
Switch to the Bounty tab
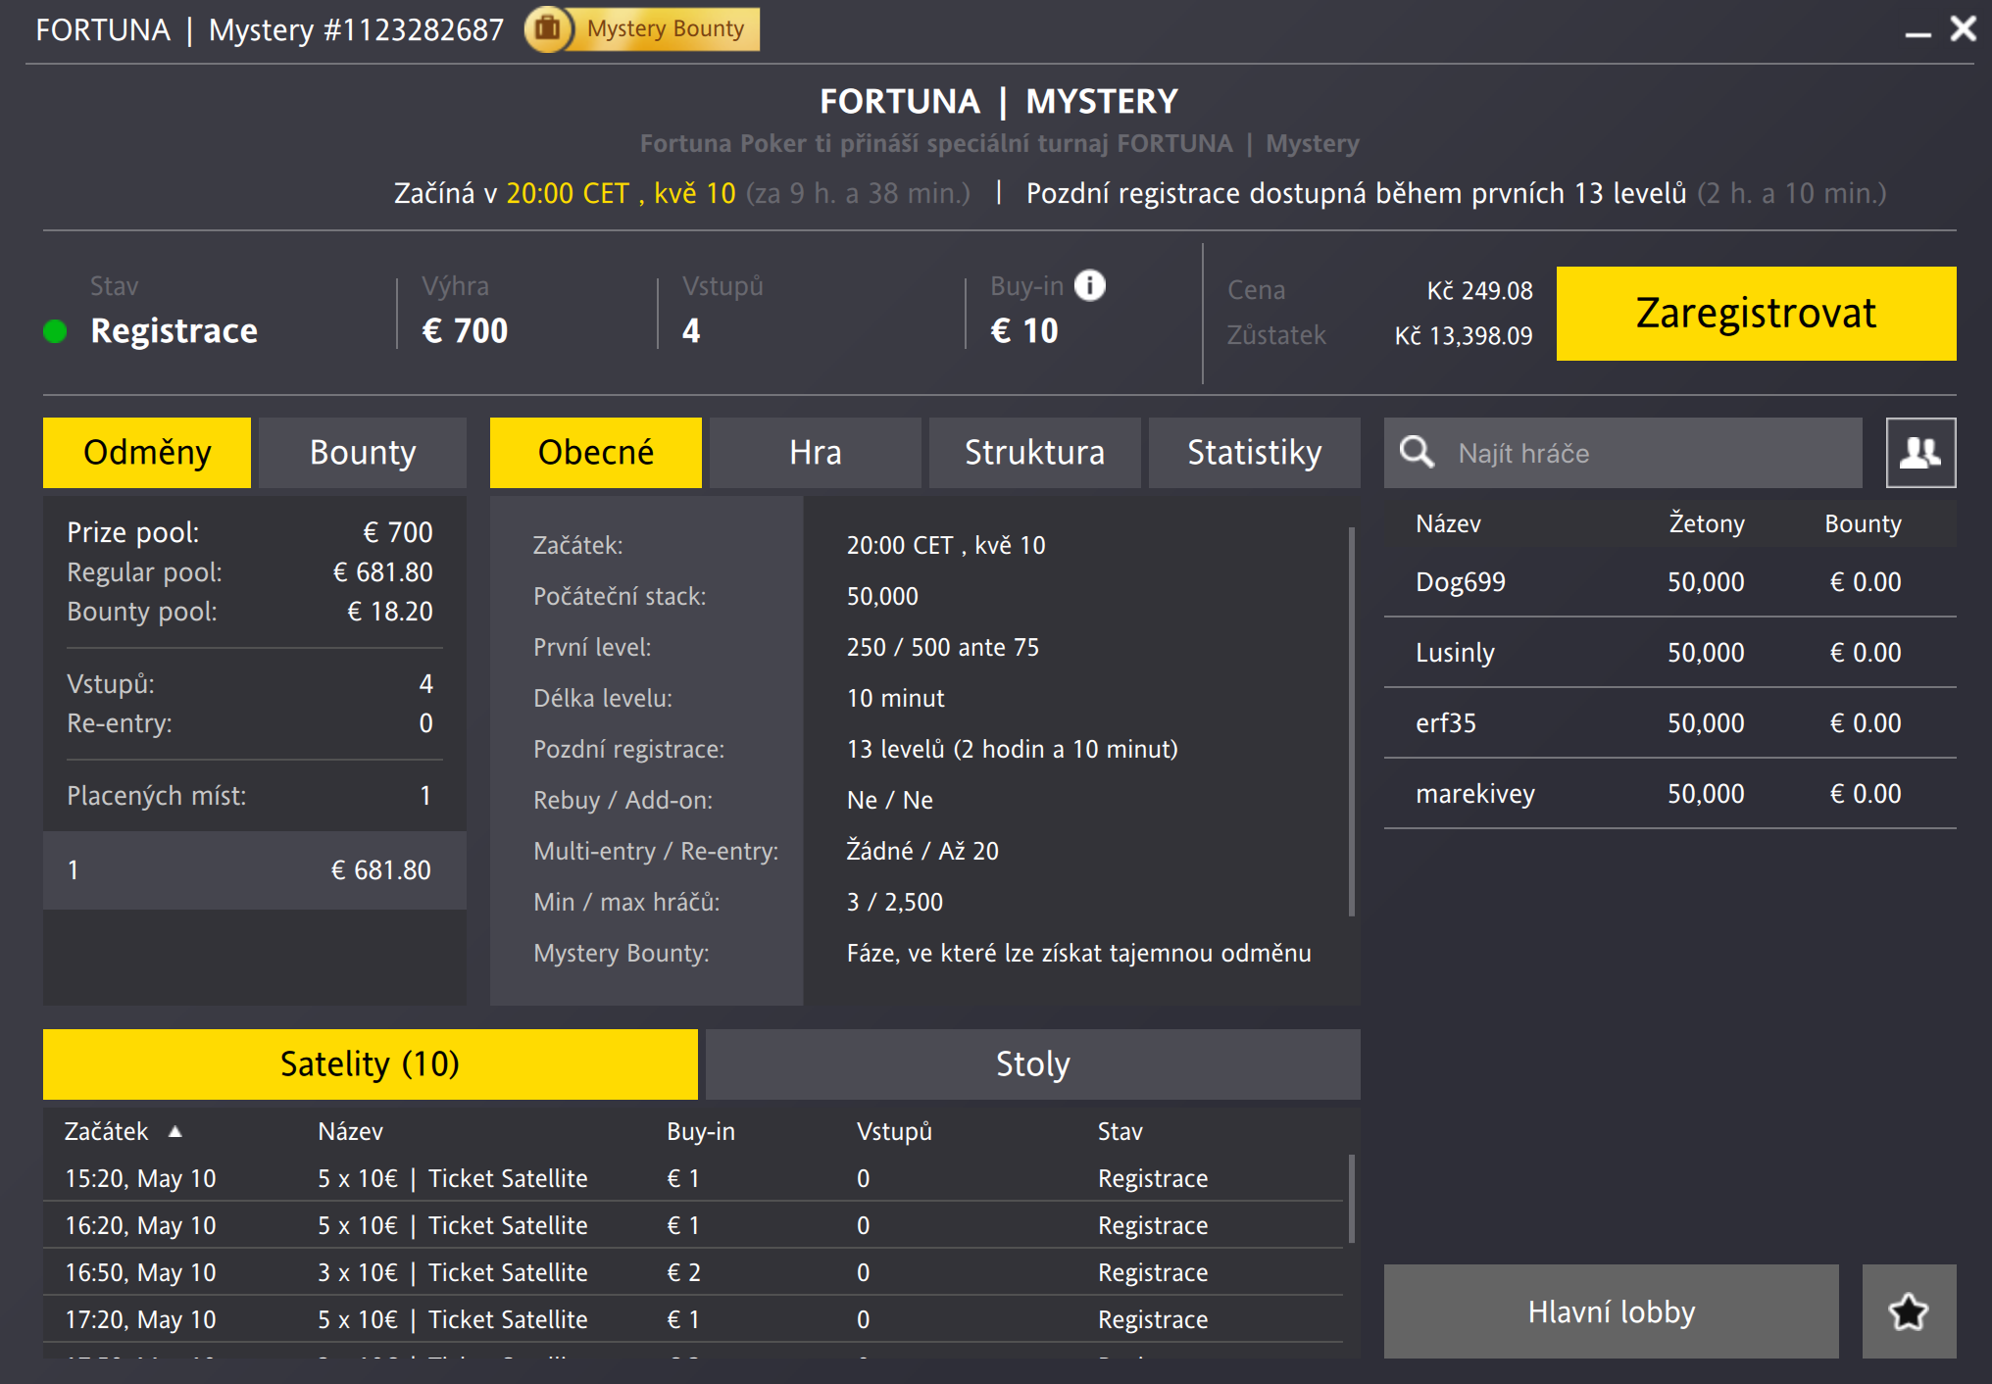(362, 452)
